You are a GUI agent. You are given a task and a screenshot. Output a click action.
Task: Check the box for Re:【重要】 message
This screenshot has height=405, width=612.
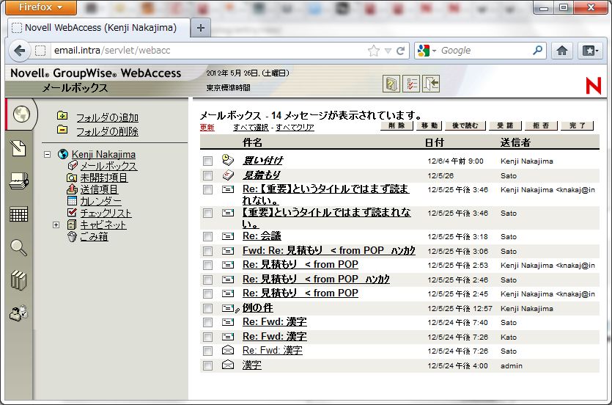pos(207,190)
